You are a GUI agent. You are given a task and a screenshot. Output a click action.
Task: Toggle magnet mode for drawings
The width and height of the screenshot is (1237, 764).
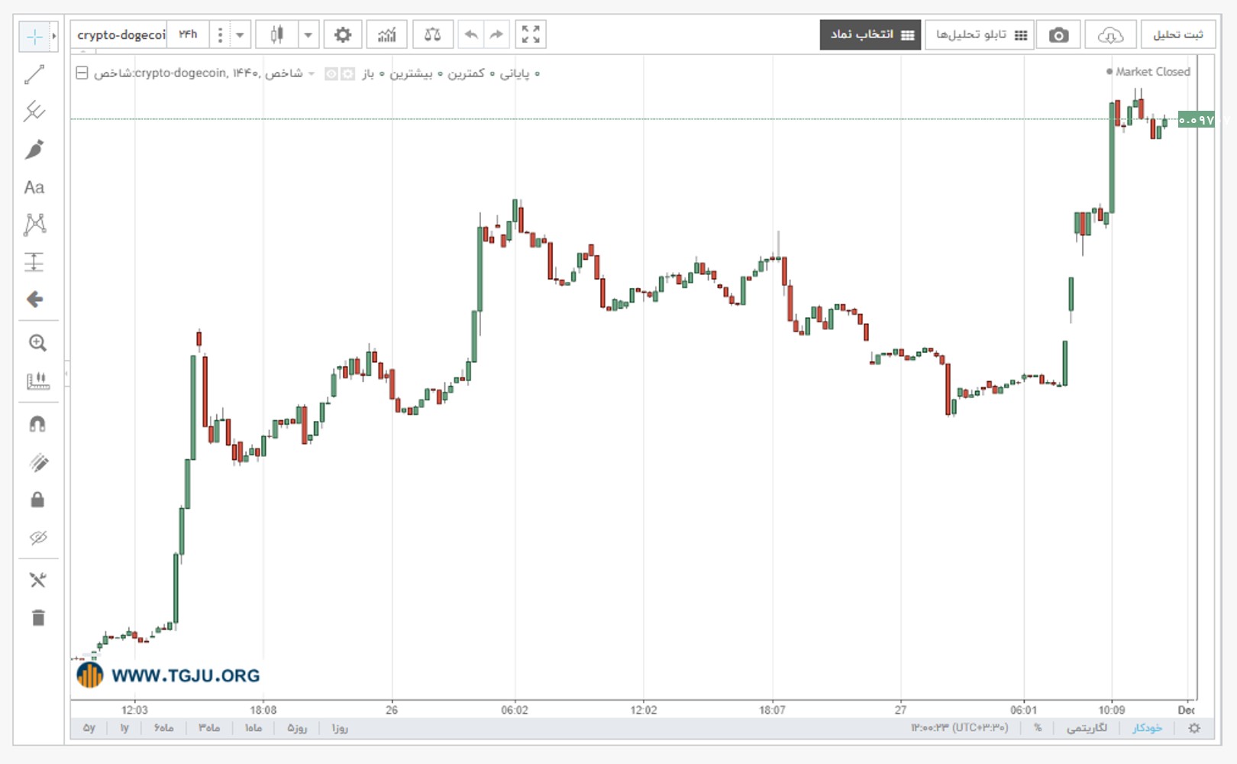click(37, 424)
